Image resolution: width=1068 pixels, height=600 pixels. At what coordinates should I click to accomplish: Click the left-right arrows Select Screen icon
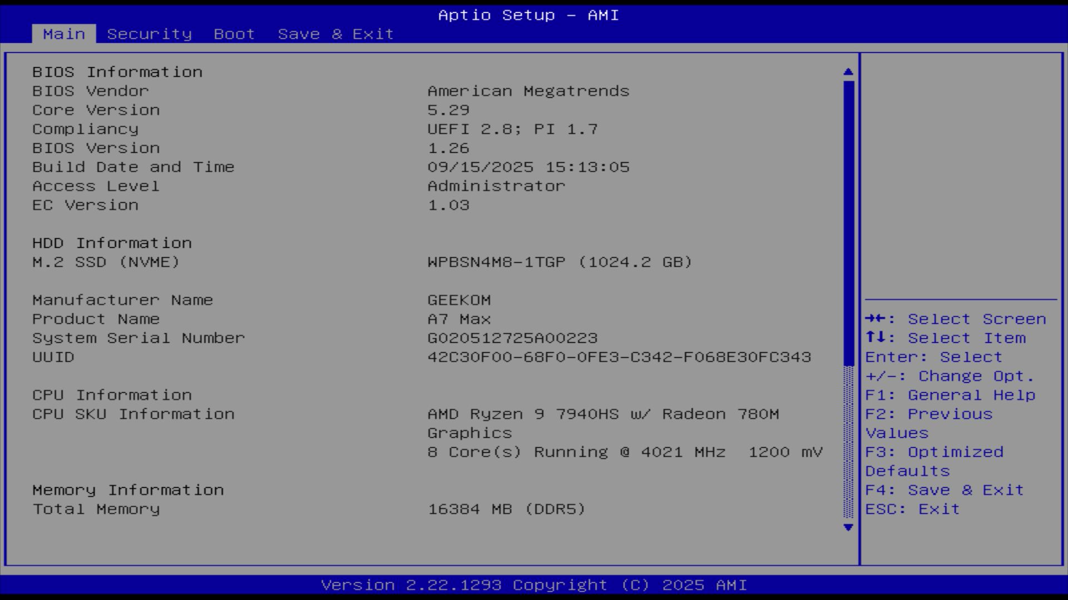pos(876,319)
